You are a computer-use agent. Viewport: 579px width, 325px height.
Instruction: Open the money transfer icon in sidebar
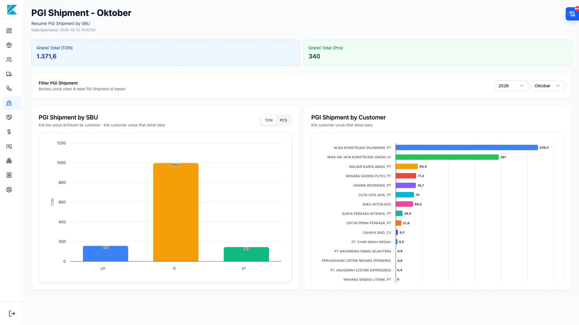click(9, 146)
